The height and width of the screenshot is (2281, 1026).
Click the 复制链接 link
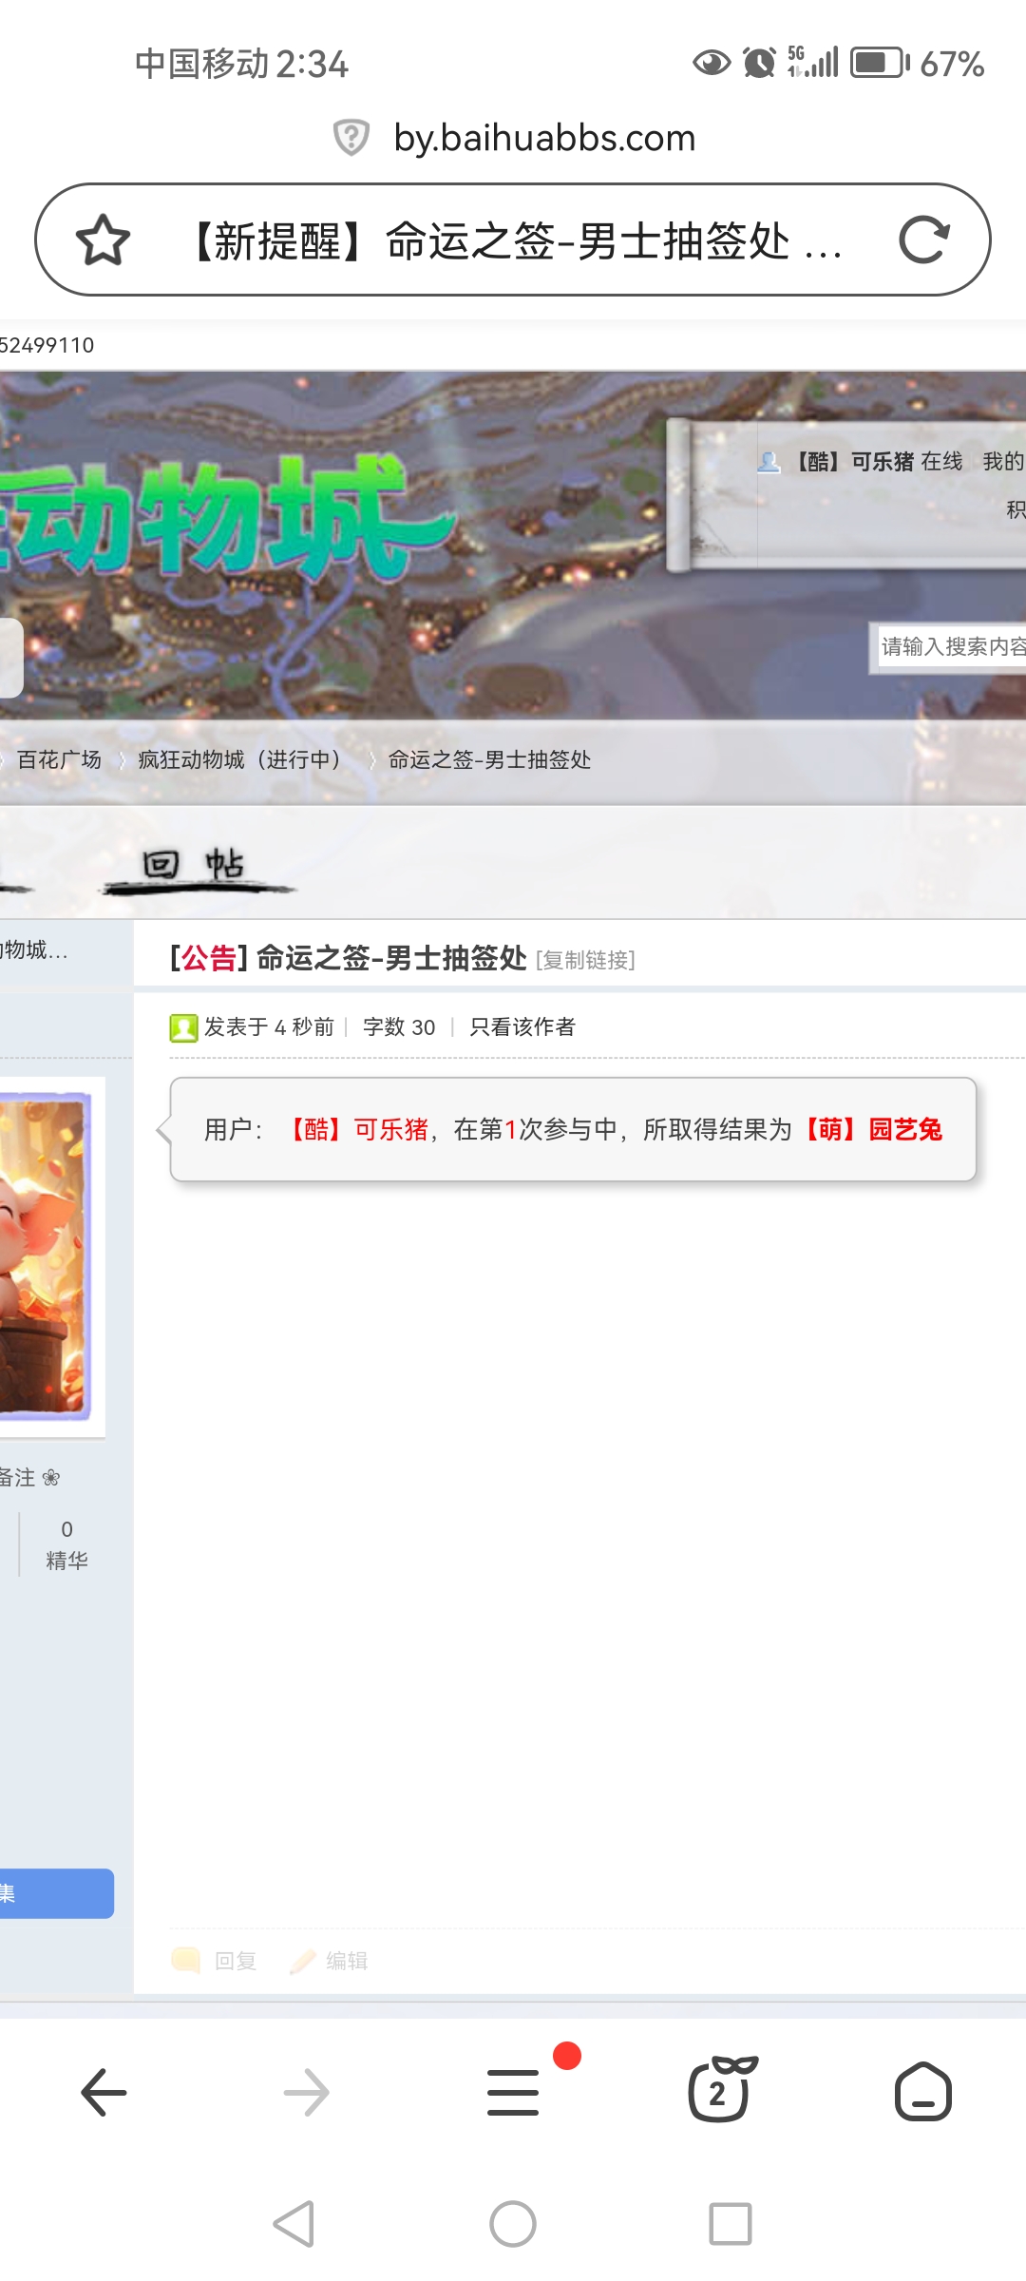(x=585, y=960)
